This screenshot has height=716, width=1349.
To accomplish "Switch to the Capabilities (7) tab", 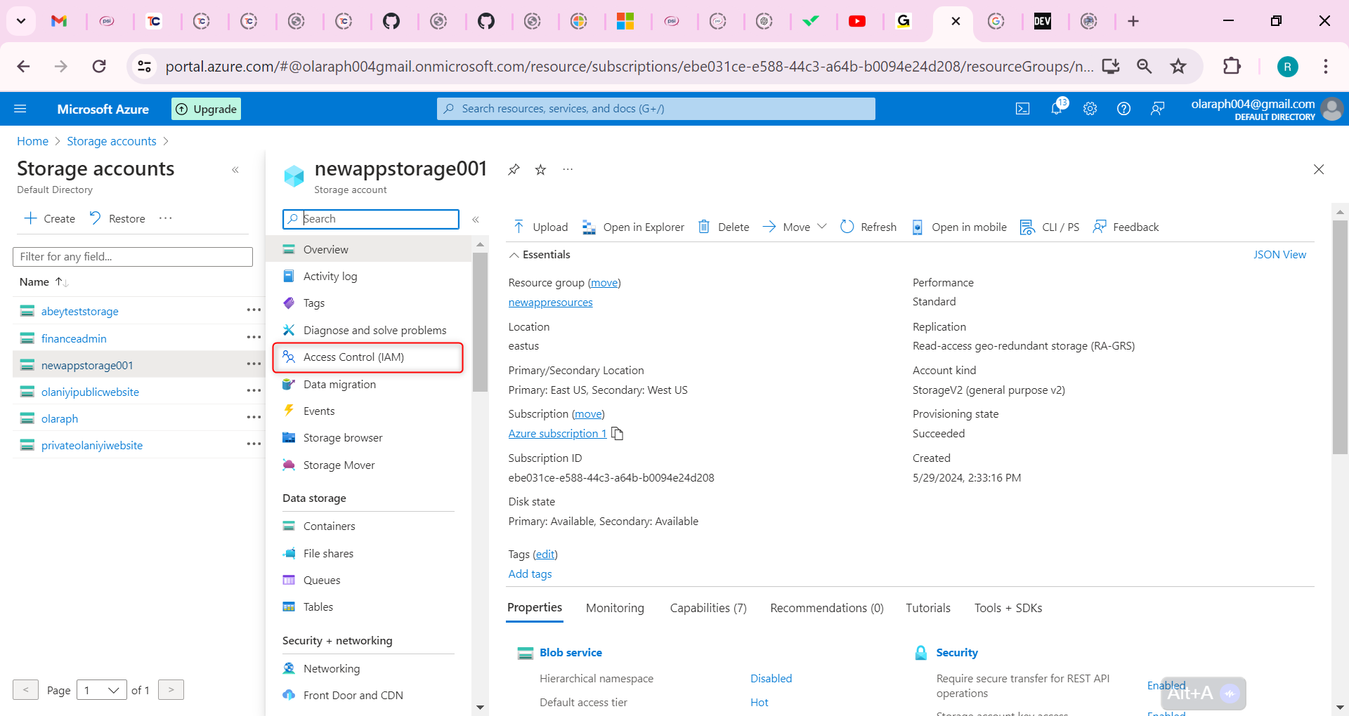I will 708,608.
